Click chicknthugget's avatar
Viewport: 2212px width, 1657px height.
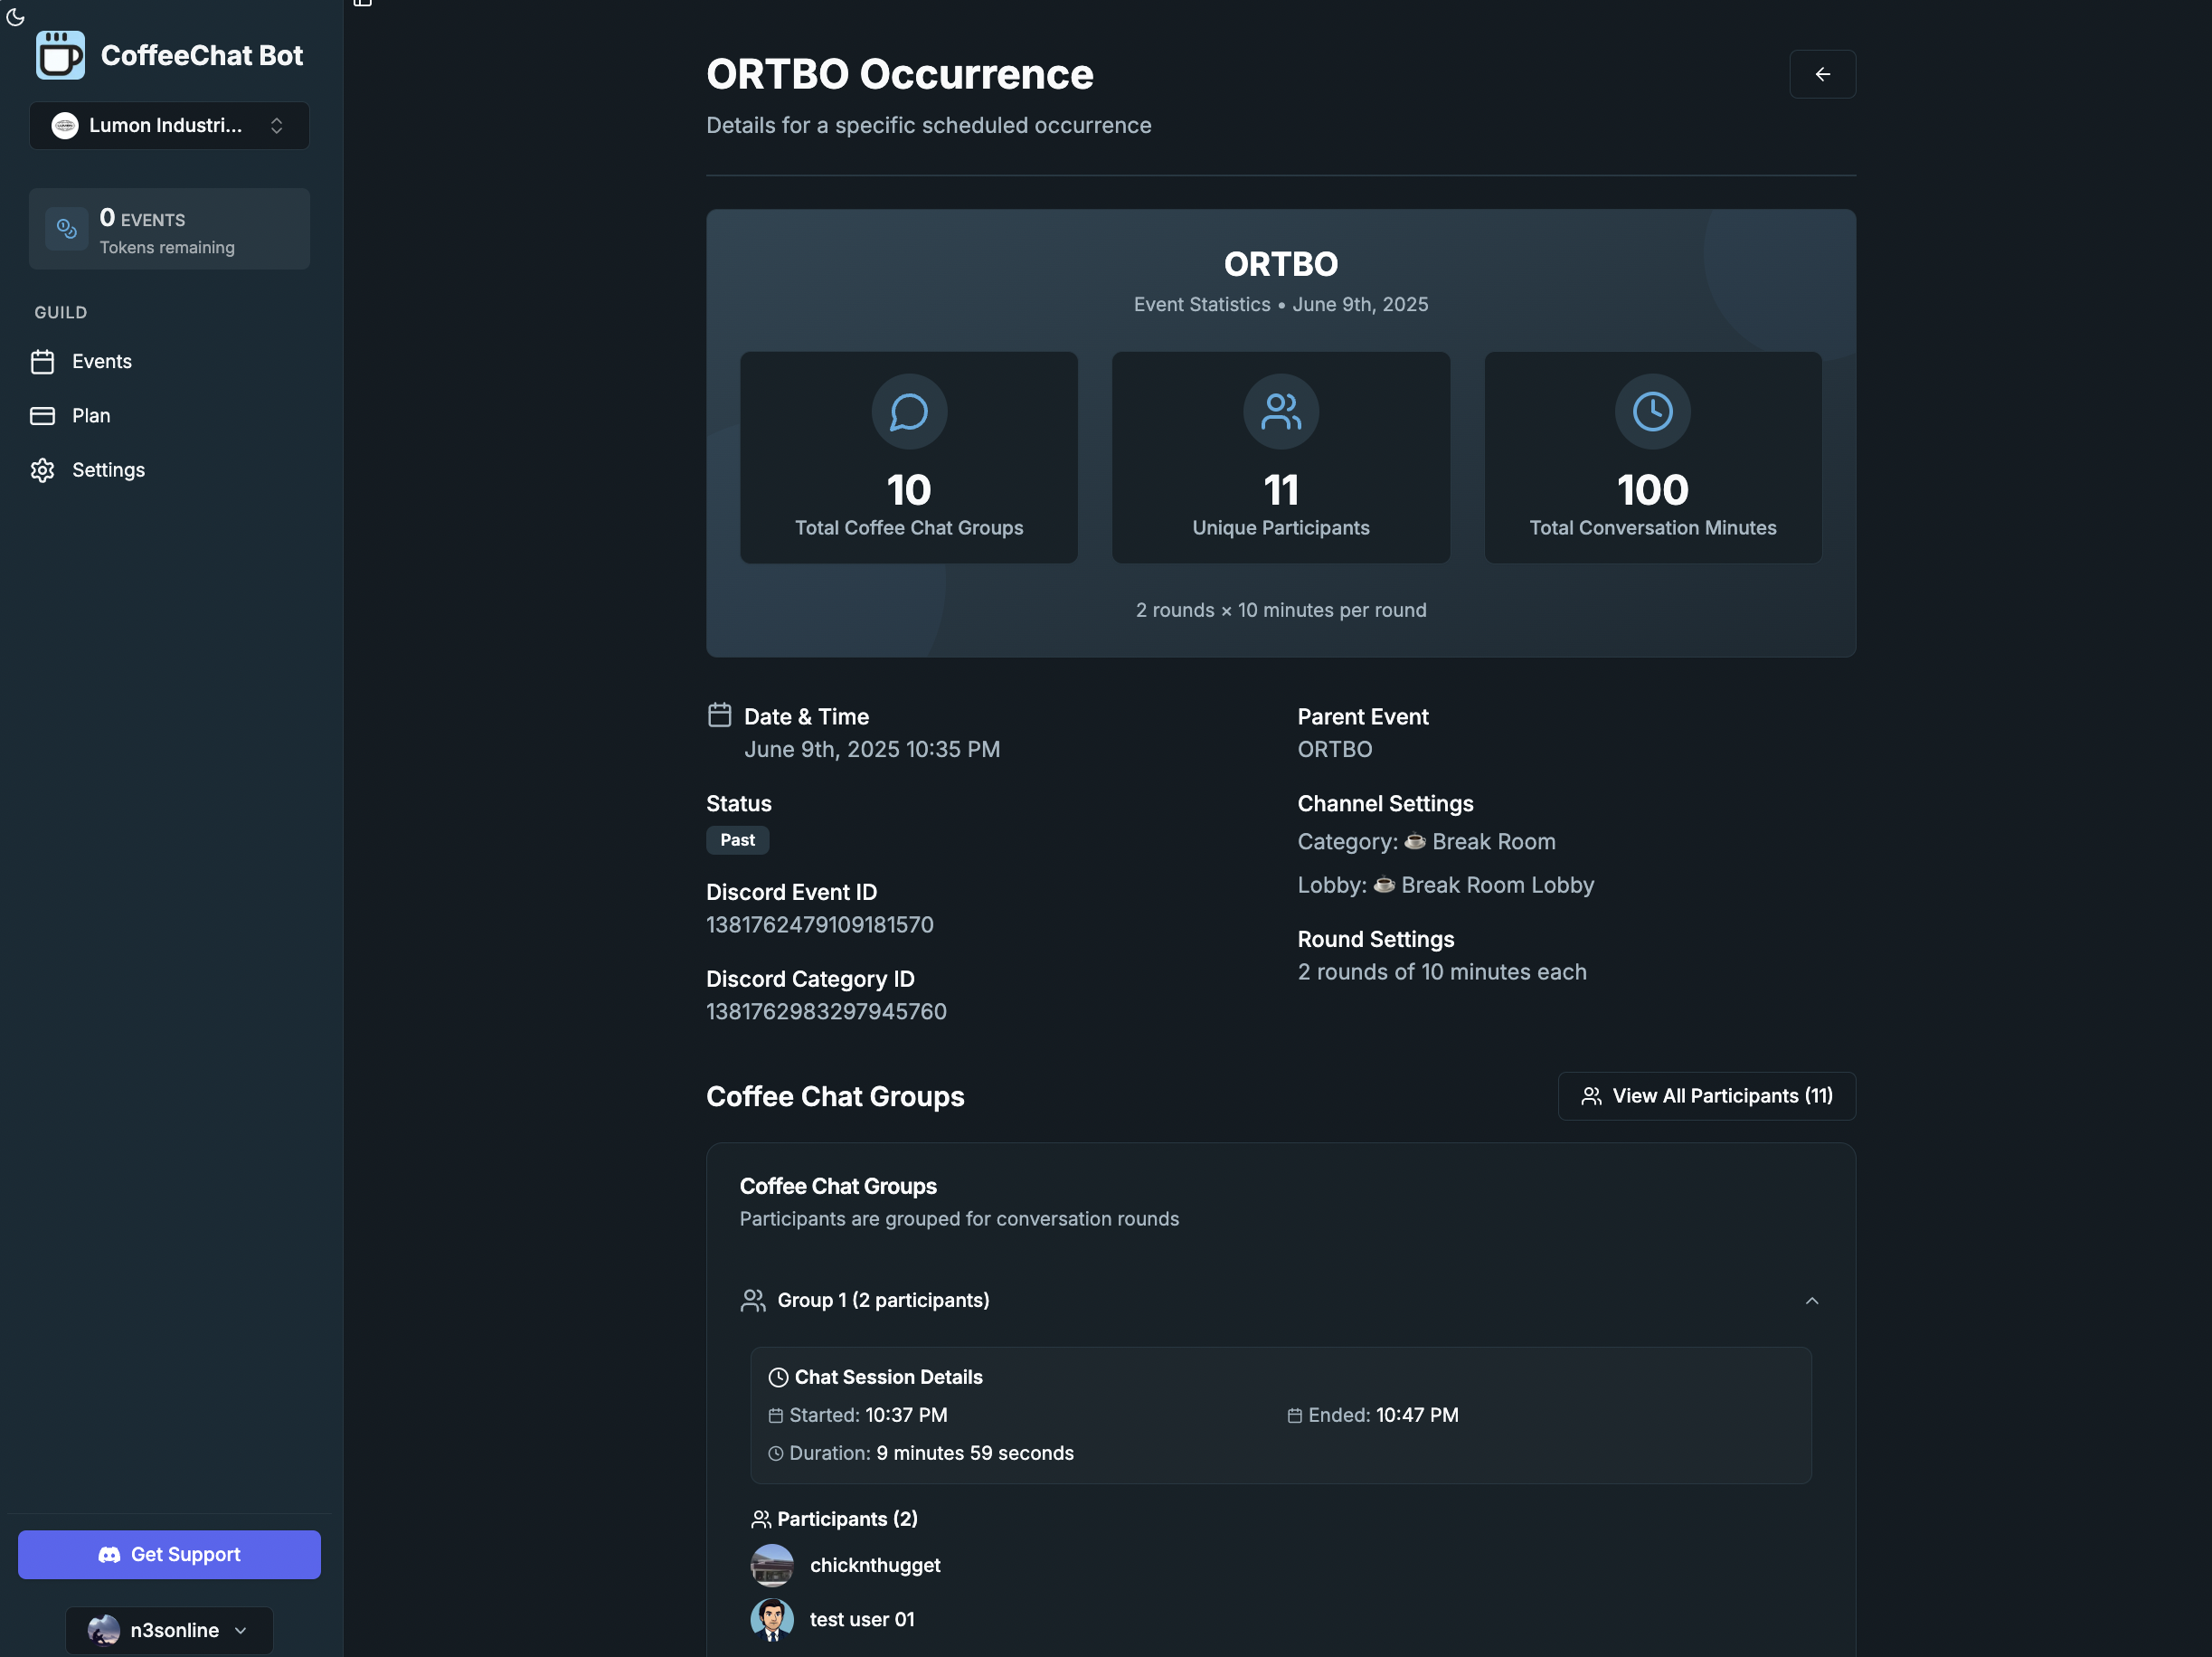tap(772, 1565)
